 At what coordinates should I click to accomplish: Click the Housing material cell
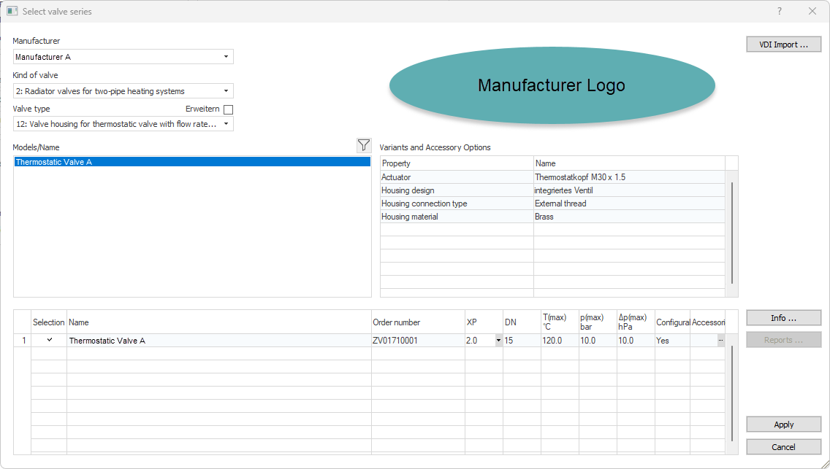pos(457,217)
